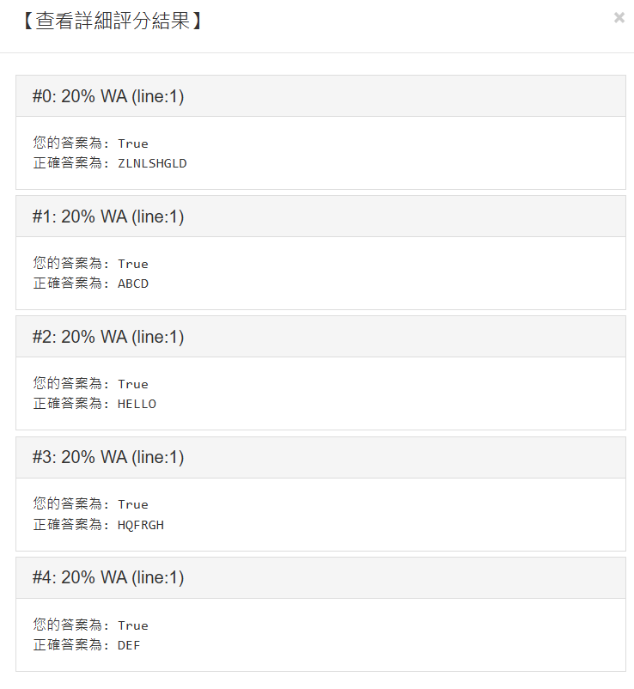Close the detailed scoring results dialog
The image size is (634, 689).
[x=619, y=17]
